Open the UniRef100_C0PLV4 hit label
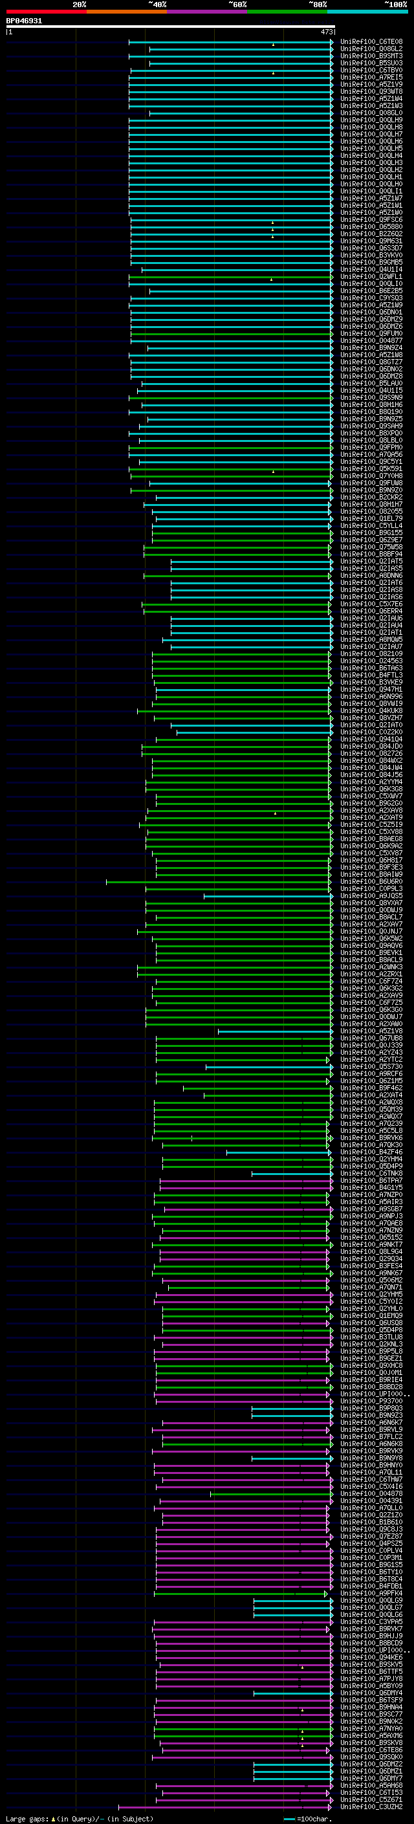This screenshot has width=414, height=1824. (x=371, y=1551)
